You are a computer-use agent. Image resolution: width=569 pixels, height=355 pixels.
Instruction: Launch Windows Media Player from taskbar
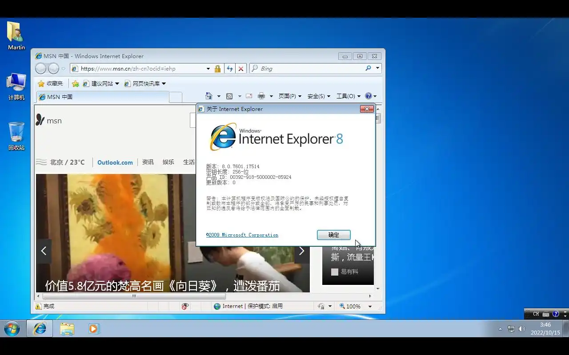(x=93, y=329)
